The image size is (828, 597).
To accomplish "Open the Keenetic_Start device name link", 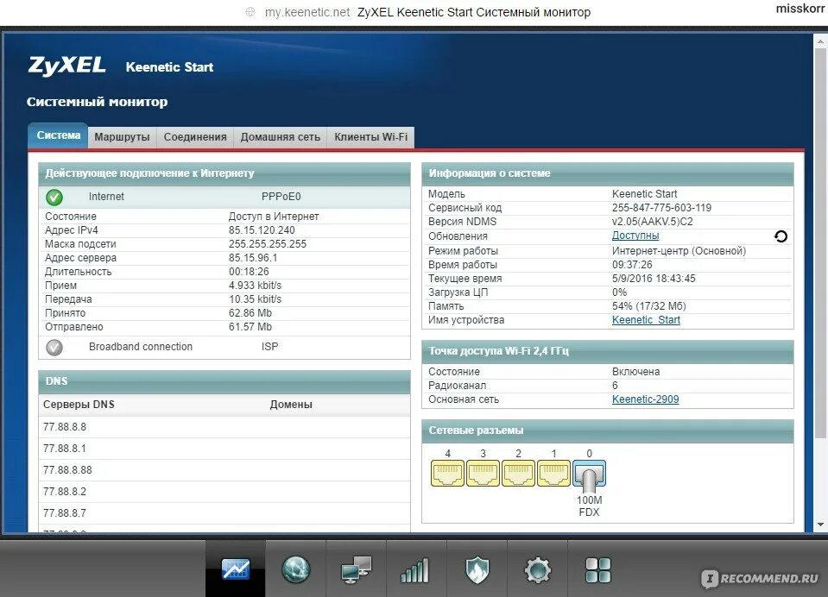I will (646, 320).
